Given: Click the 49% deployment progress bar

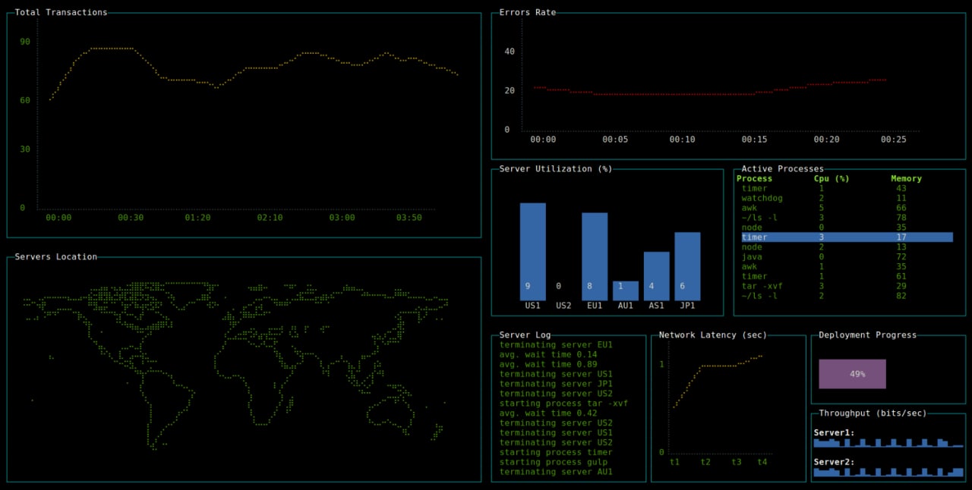Looking at the screenshot, I should [853, 374].
